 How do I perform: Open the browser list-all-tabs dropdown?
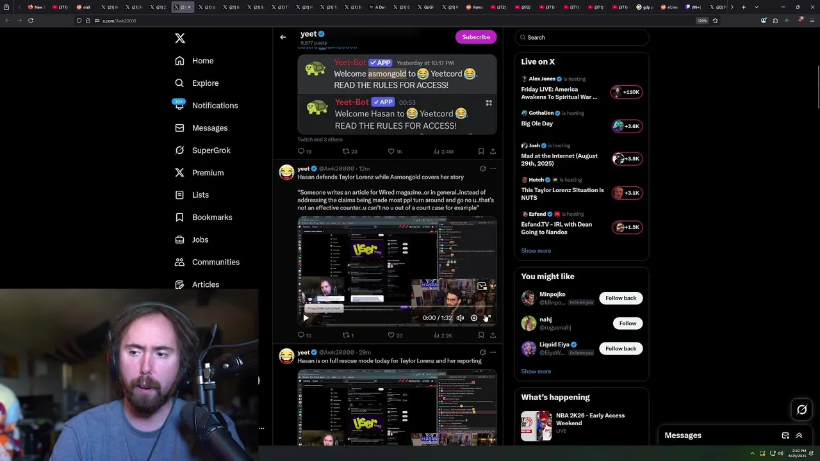[757, 7]
